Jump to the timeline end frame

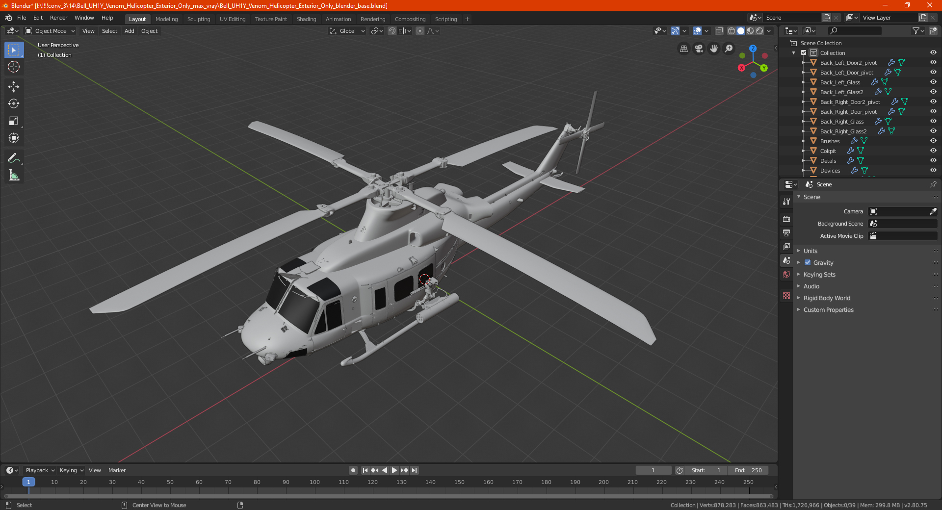pos(414,470)
